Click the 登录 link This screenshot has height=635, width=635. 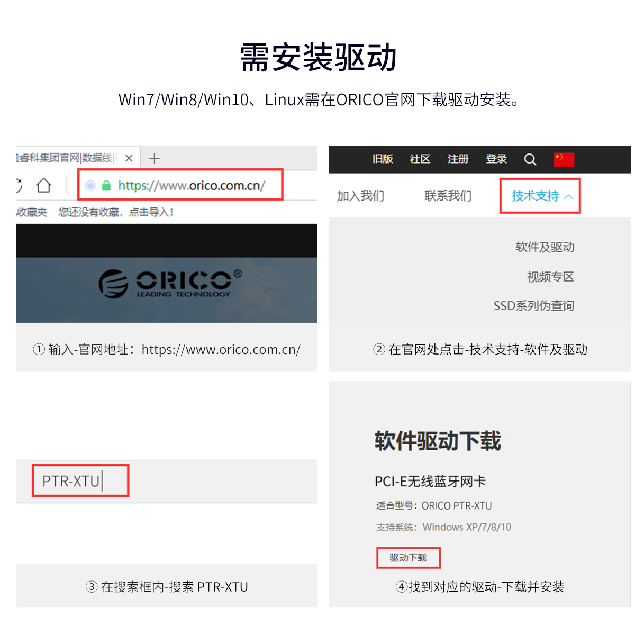coord(496,159)
